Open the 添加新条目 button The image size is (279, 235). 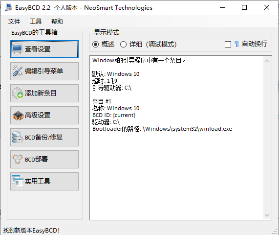click(x=44, y=93)
